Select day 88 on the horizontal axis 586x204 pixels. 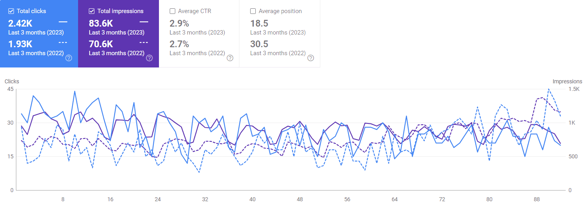point(537,200)
